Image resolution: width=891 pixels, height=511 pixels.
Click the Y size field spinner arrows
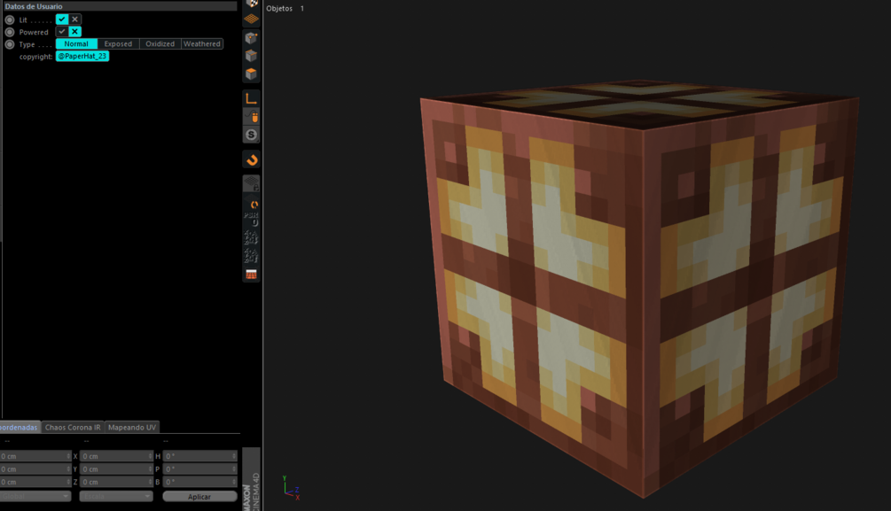click(x=150, y=469)
